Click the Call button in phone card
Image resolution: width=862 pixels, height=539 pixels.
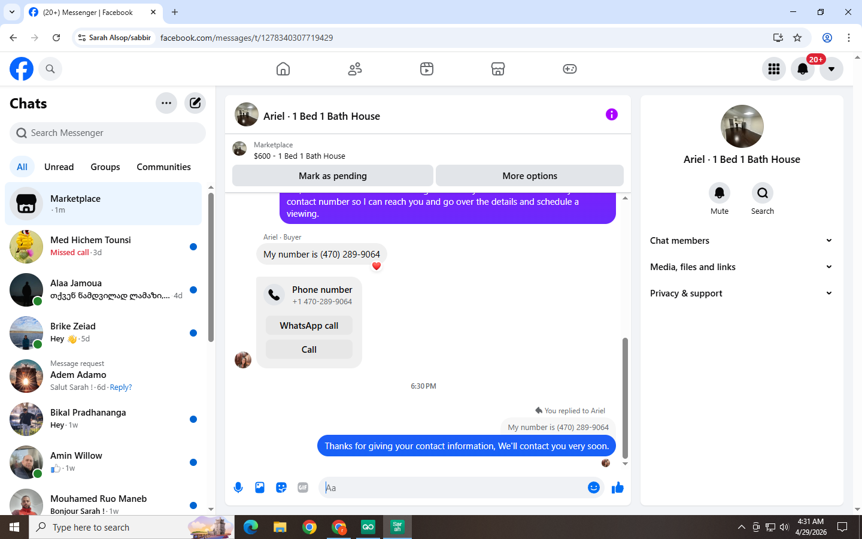tap(309, 350)
